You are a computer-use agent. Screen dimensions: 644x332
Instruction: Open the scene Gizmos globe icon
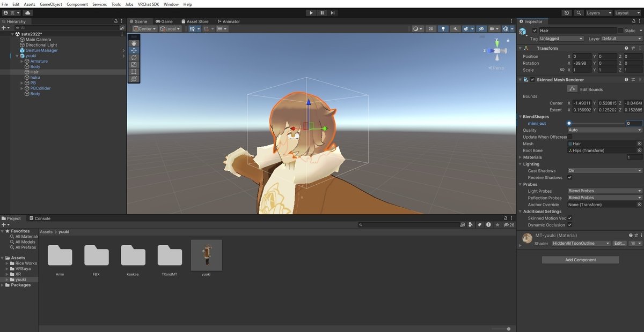(x=506, y=29)
